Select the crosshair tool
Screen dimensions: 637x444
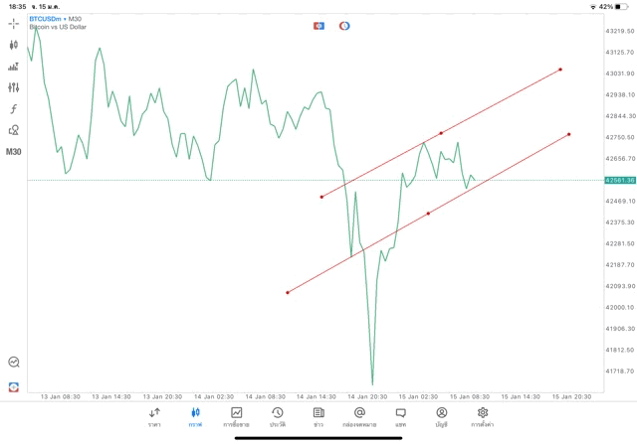(x=14, y=24)
